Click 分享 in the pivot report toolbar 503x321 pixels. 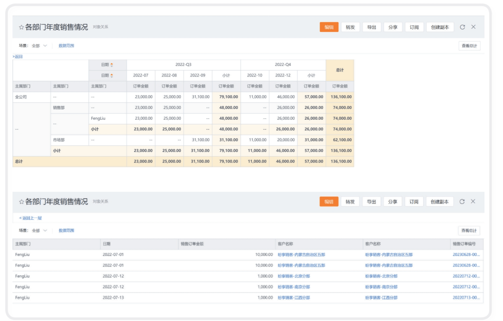pyautogui.click(x=393, y=27)
